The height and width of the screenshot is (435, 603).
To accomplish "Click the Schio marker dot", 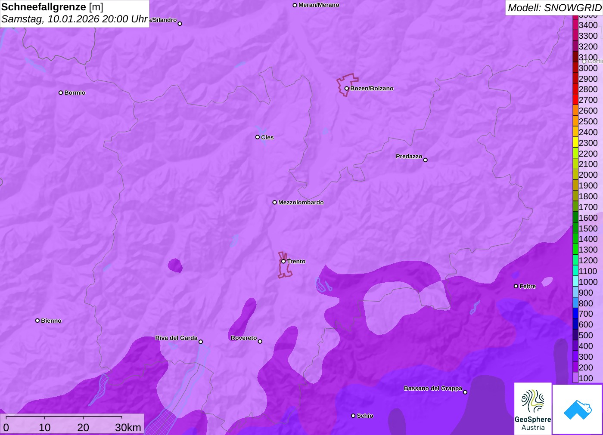I will click(353, 416).
